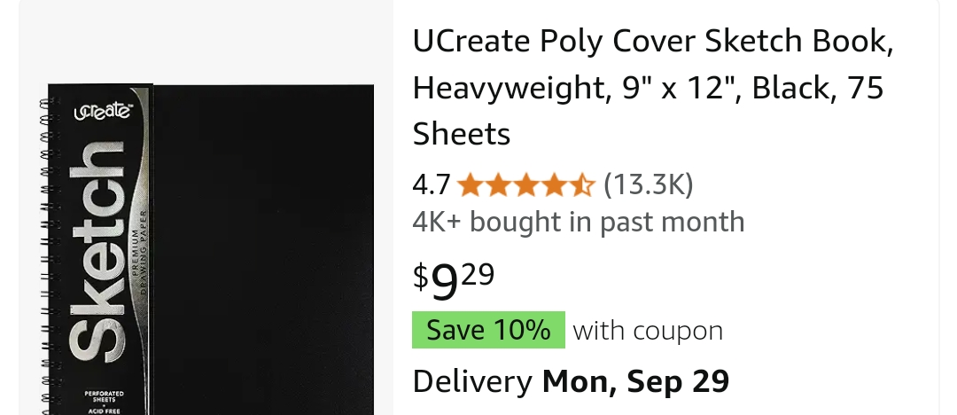The image size is (957, 415).
Task: Click the Mon, Sep 29 delivery date
Action: pyautogui.click(x=635, y=381)
